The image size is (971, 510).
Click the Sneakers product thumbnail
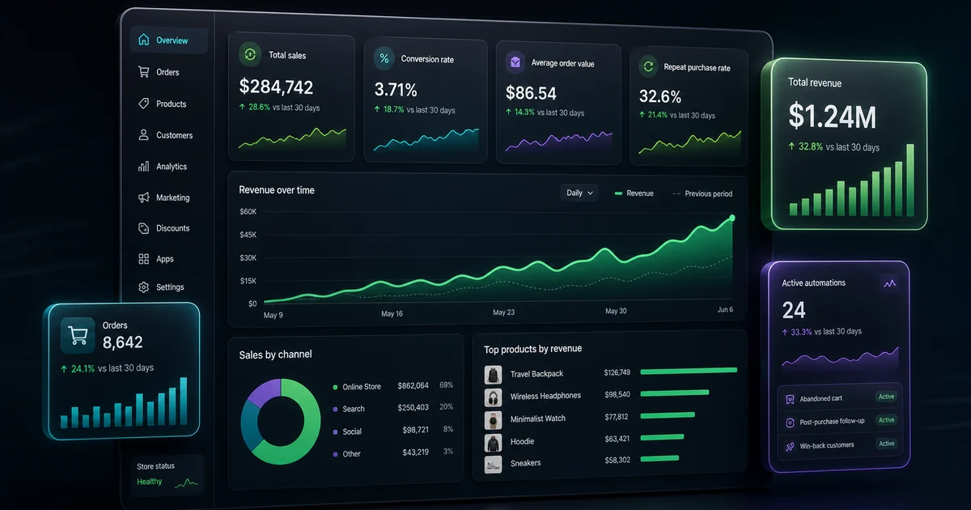493,464
